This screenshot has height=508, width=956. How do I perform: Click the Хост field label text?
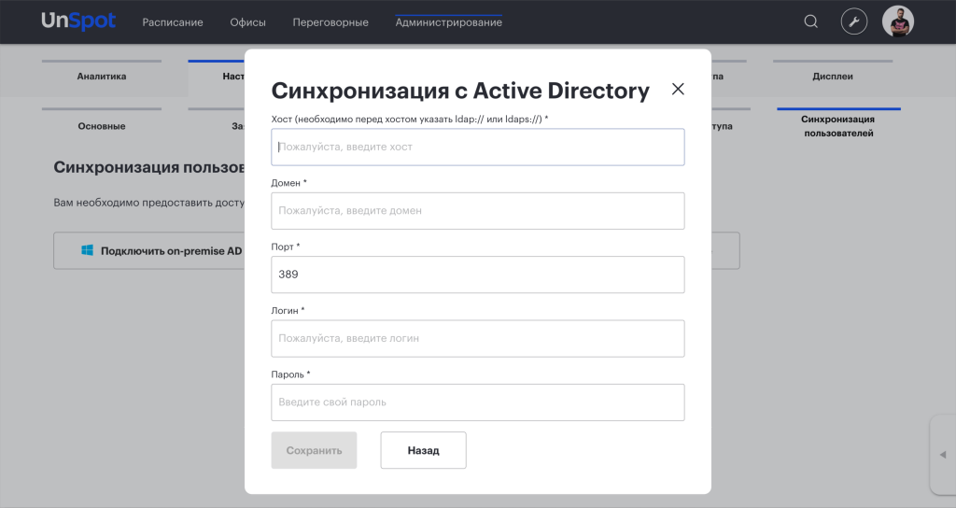click(x=410, y=119)
